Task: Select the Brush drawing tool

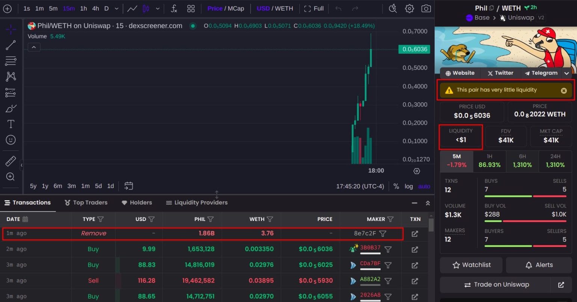Action: [11, 108]
